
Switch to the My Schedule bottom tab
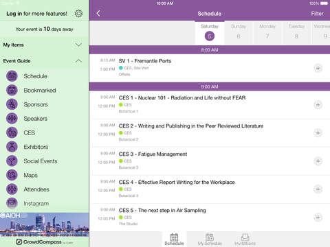[210, 239]
